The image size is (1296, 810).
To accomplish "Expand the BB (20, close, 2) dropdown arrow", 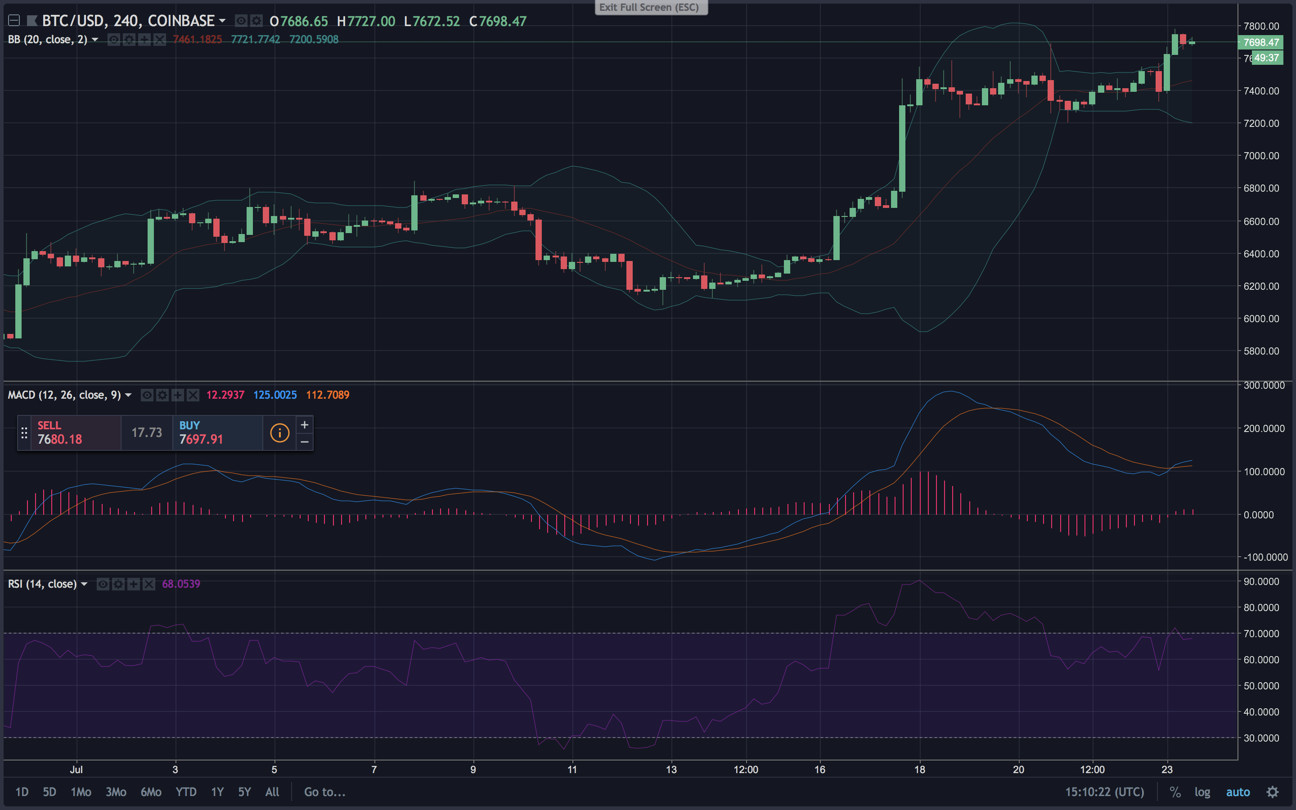I will (95, 40).
